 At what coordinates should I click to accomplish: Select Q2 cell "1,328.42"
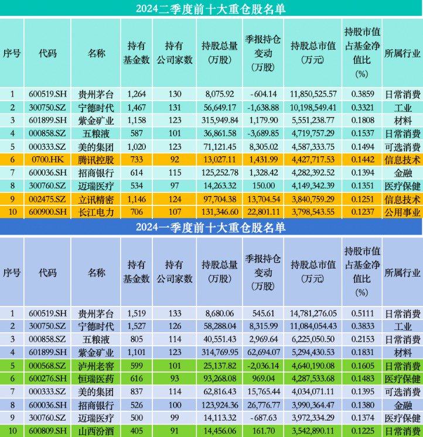263,173
